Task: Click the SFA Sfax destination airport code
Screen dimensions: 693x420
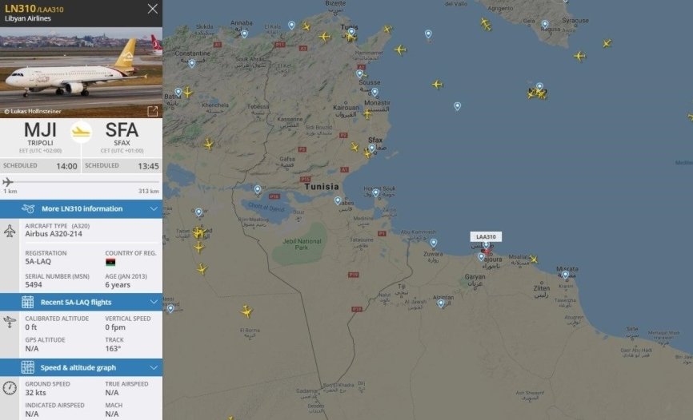Action: [x=122, y=130]
